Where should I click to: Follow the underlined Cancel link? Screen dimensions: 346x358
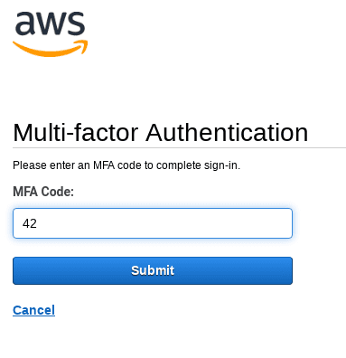tap(33, 310)
